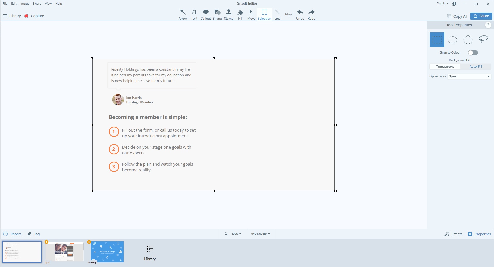Click the red Capture button
Screen dimensions: 494x267
(34, 16)
